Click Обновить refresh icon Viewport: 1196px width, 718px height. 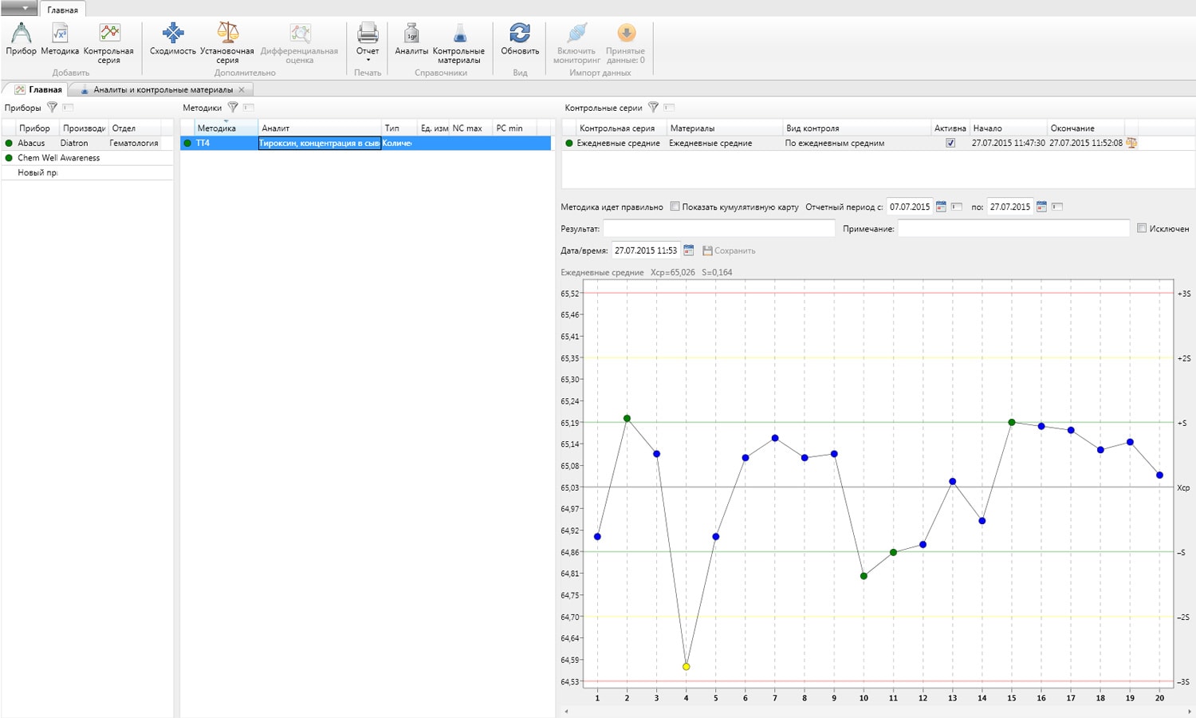click(x=520, y=33)
